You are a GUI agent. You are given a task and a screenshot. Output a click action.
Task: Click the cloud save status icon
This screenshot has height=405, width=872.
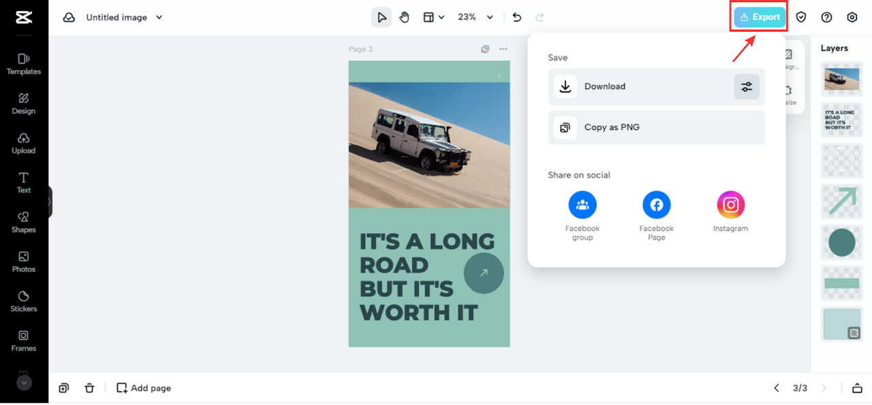[69, 17]
